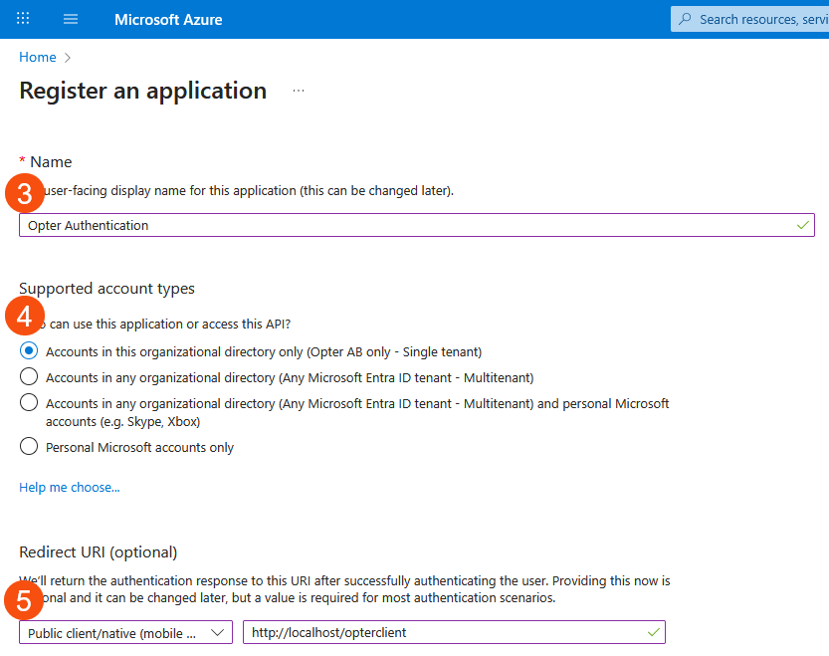The width and height of the screenshot is (829, 656).
Task: Choose multitenant organizational directory accounts only
Action: click(x=29, y=377)
